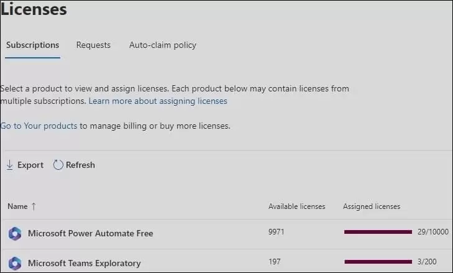
Task: Open the Requests tab
Action: (93, 45)
